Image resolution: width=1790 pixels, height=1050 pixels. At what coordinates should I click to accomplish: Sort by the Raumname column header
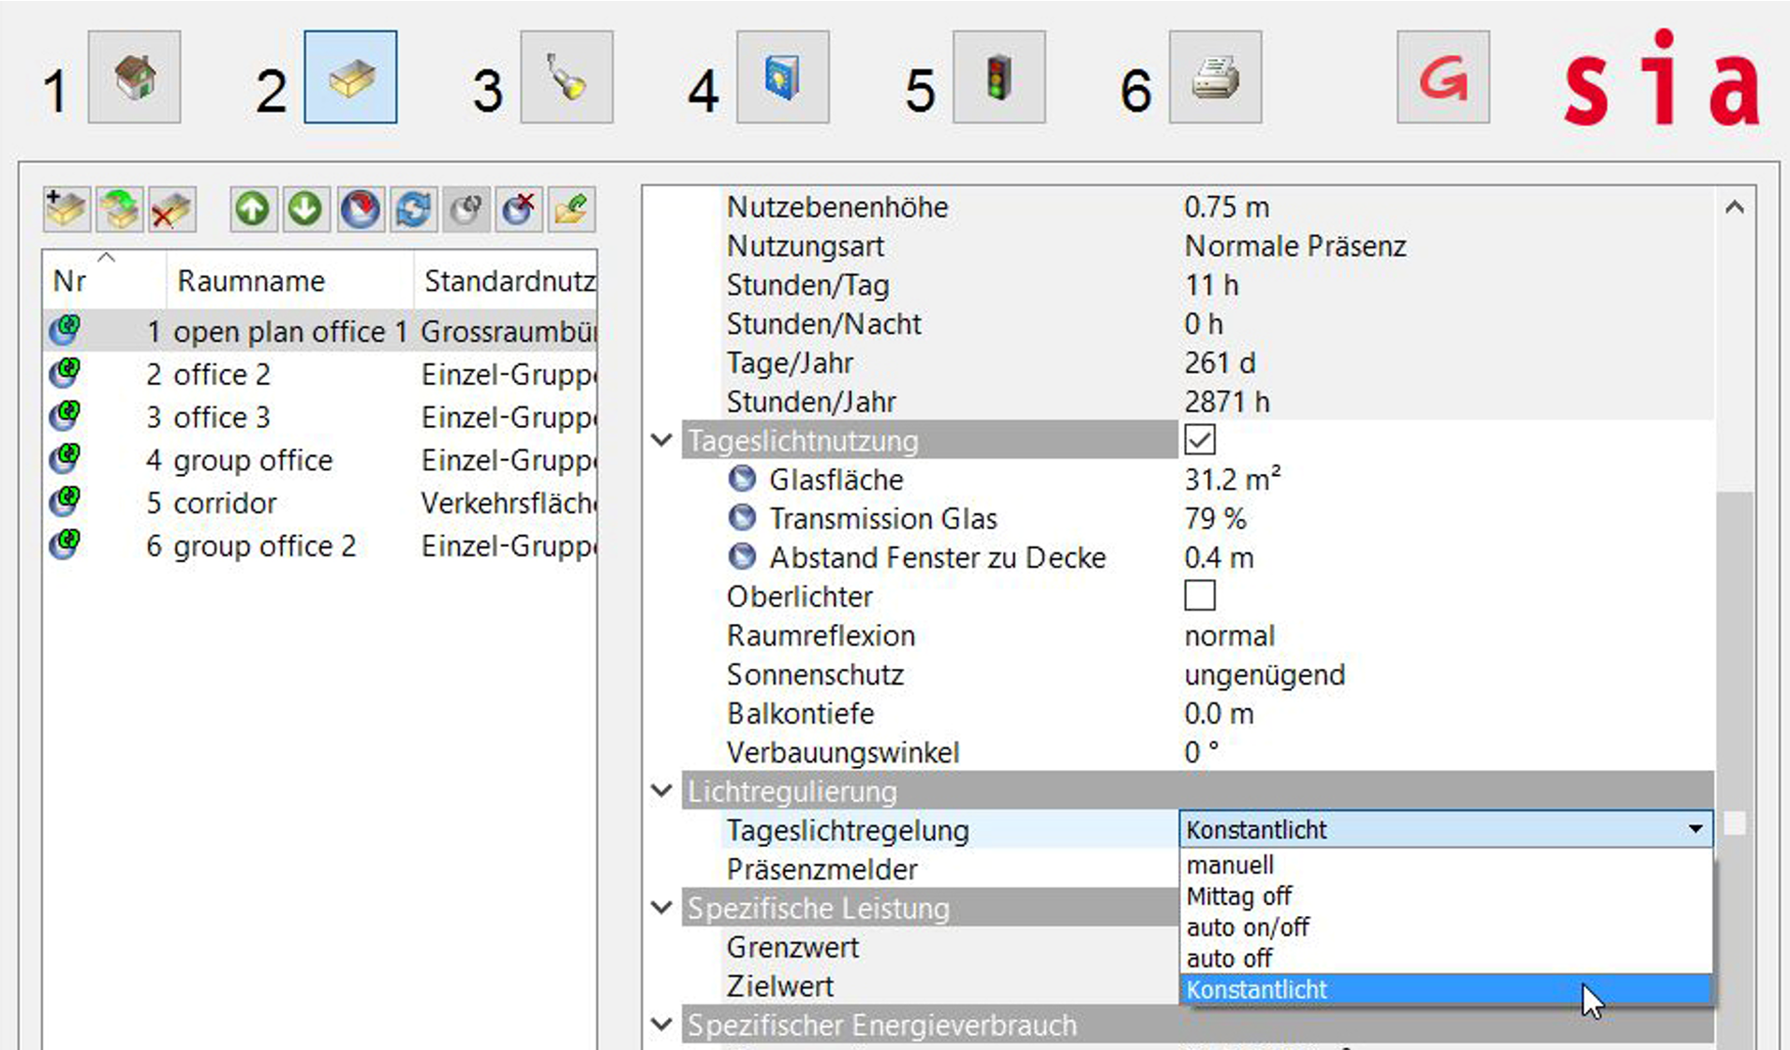(x=289, y=280)
